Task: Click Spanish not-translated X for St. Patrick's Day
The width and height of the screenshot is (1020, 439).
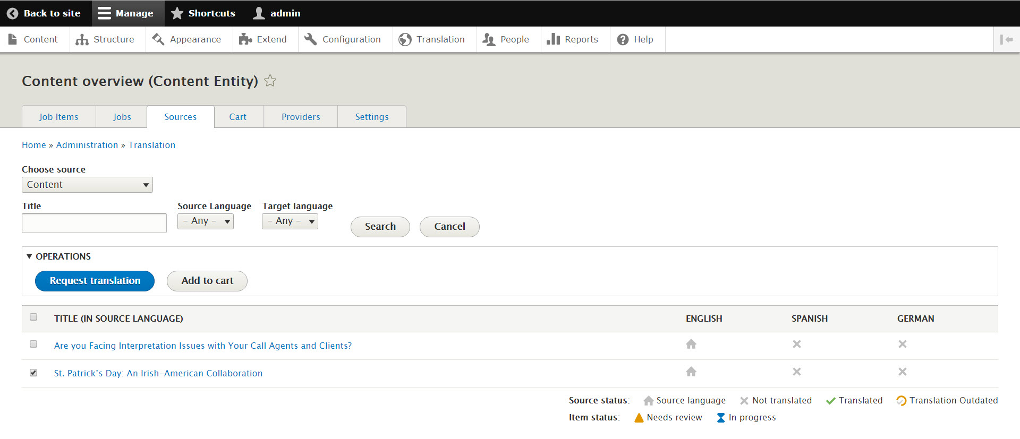Action: click(797, 372)
